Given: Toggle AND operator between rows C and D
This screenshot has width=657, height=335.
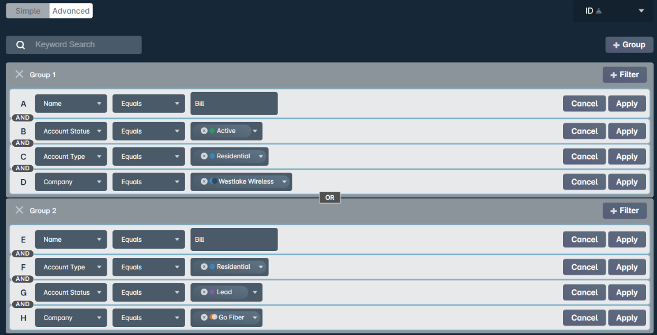Looking at the screenshot, I should 22,168.
